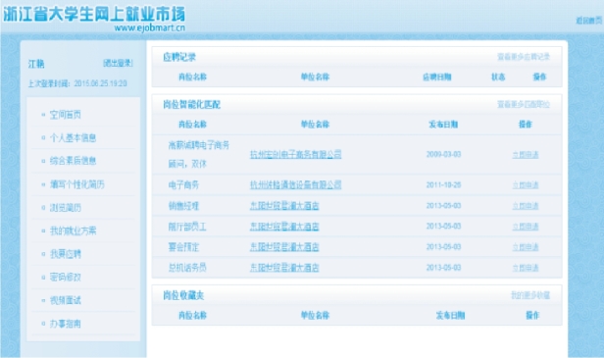Apply now for 高薪诚聘电子商务顾问 row
604x358 pixels.
click(526, 155)
